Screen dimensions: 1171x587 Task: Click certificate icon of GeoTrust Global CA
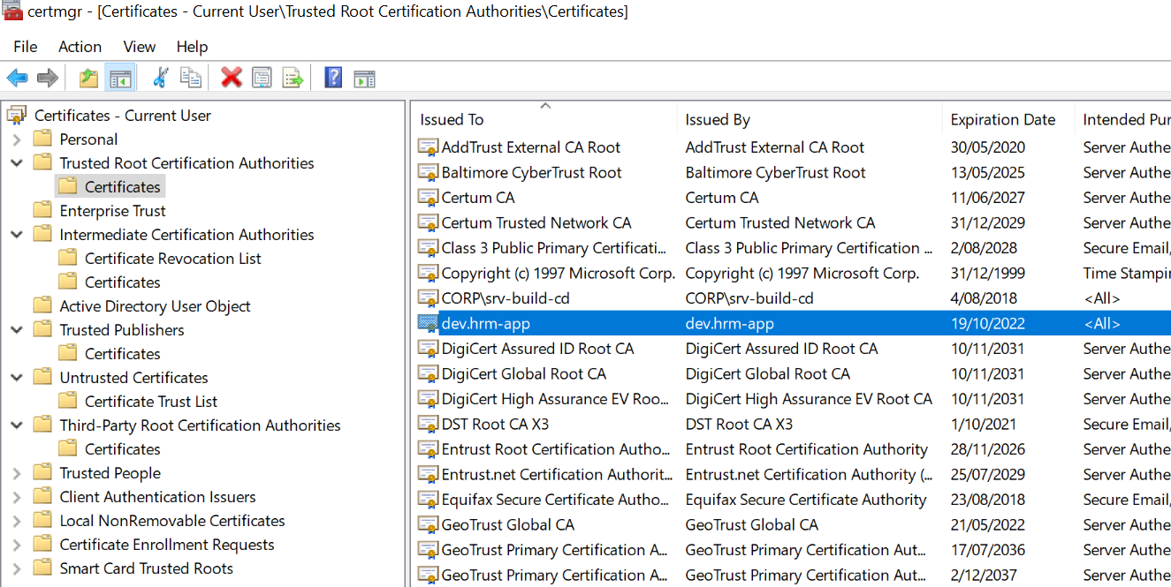(x=428, y=525)
